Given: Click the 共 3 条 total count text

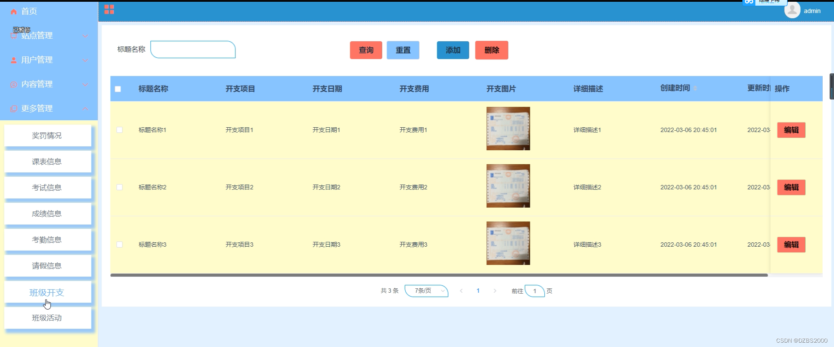Looking at the screenshot, I should [390, 291].
